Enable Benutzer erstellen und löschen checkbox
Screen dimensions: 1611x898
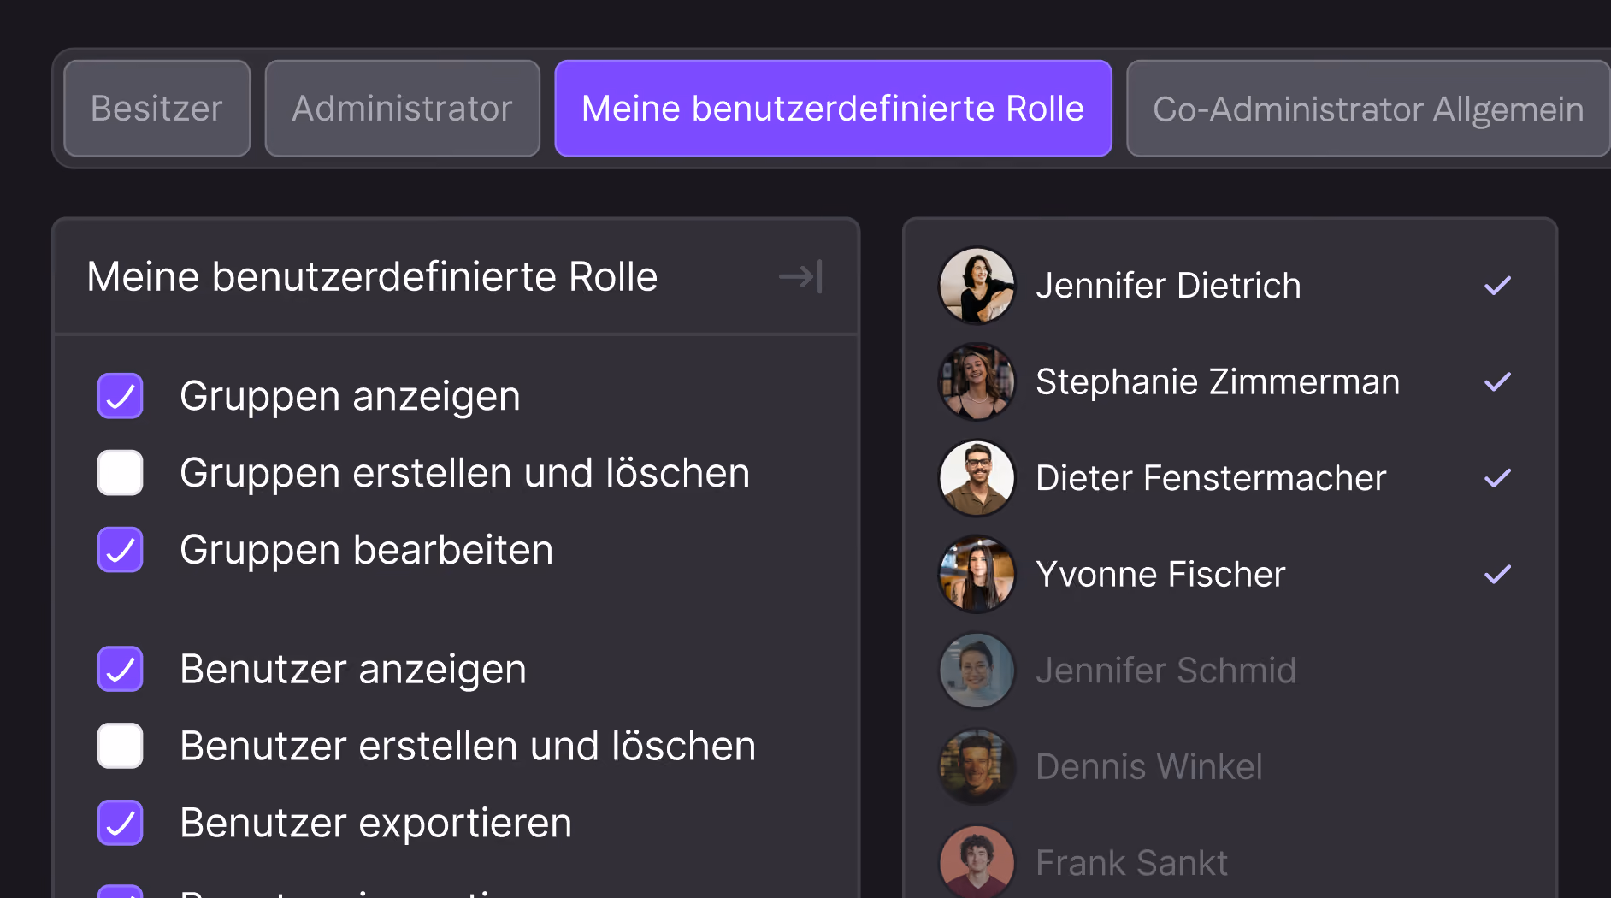120,746
